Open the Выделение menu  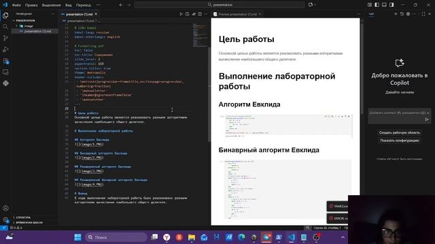[x=52, y=5]
